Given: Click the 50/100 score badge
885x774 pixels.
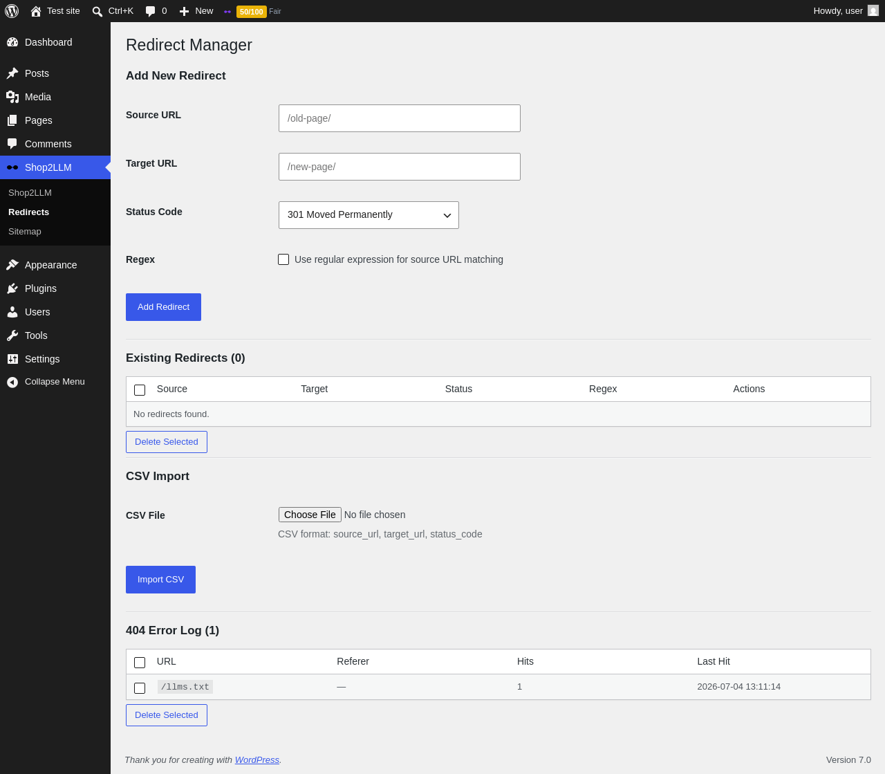Looking at the screenshot, I should (252, 12).
